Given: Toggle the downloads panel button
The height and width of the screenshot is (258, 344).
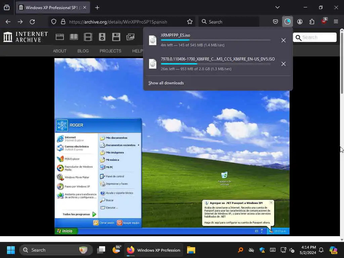Looking at the screenshot, I should [288, 21].
